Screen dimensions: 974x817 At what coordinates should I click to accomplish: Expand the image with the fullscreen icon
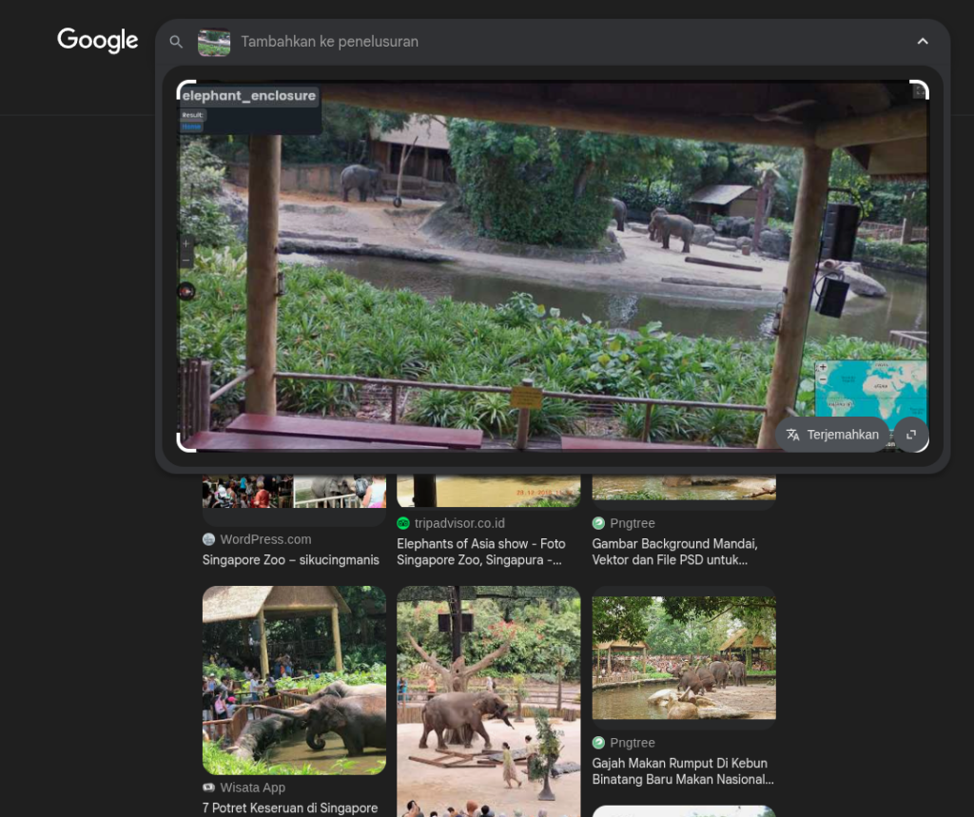point(911,435)
